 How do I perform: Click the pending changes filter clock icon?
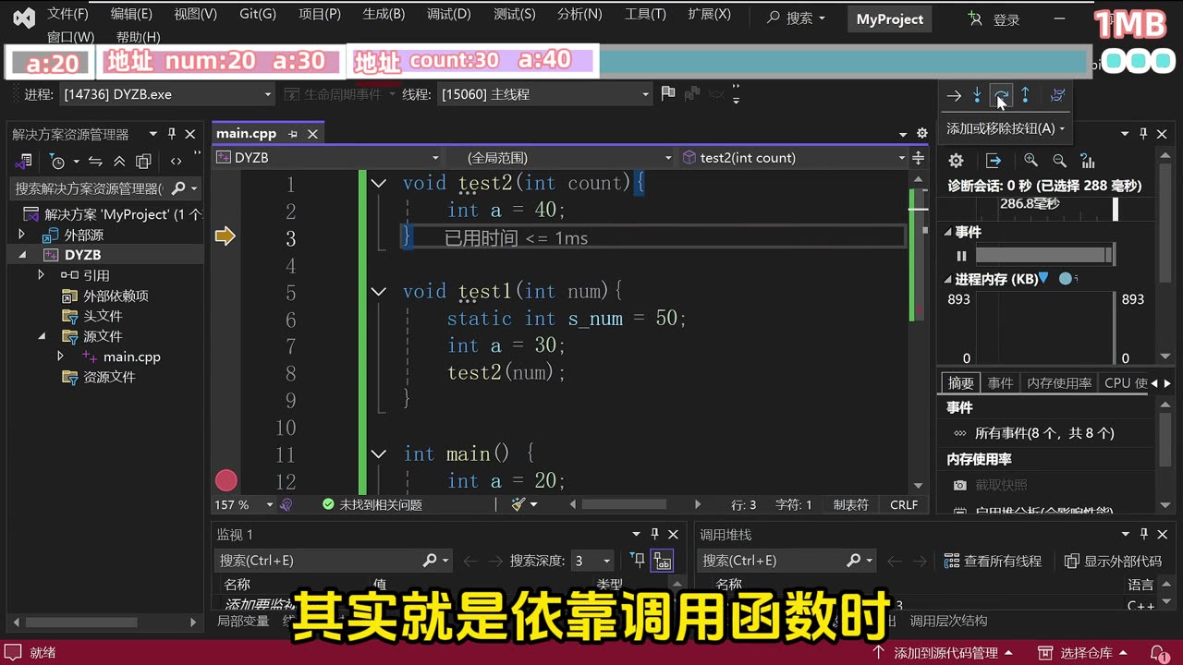click(x=60, y=162)
